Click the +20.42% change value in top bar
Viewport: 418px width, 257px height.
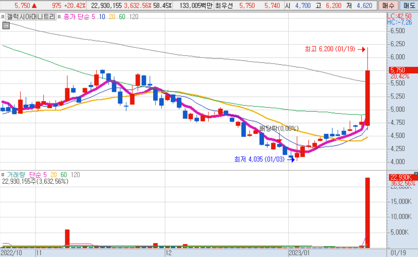point(75,6)
